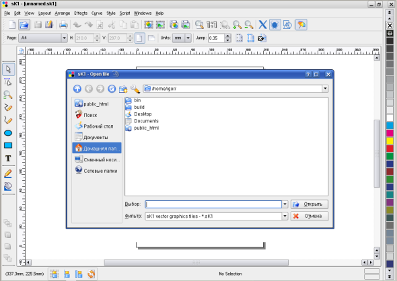
Task: Click the Cut scissors icon
Action: point(112,24)
